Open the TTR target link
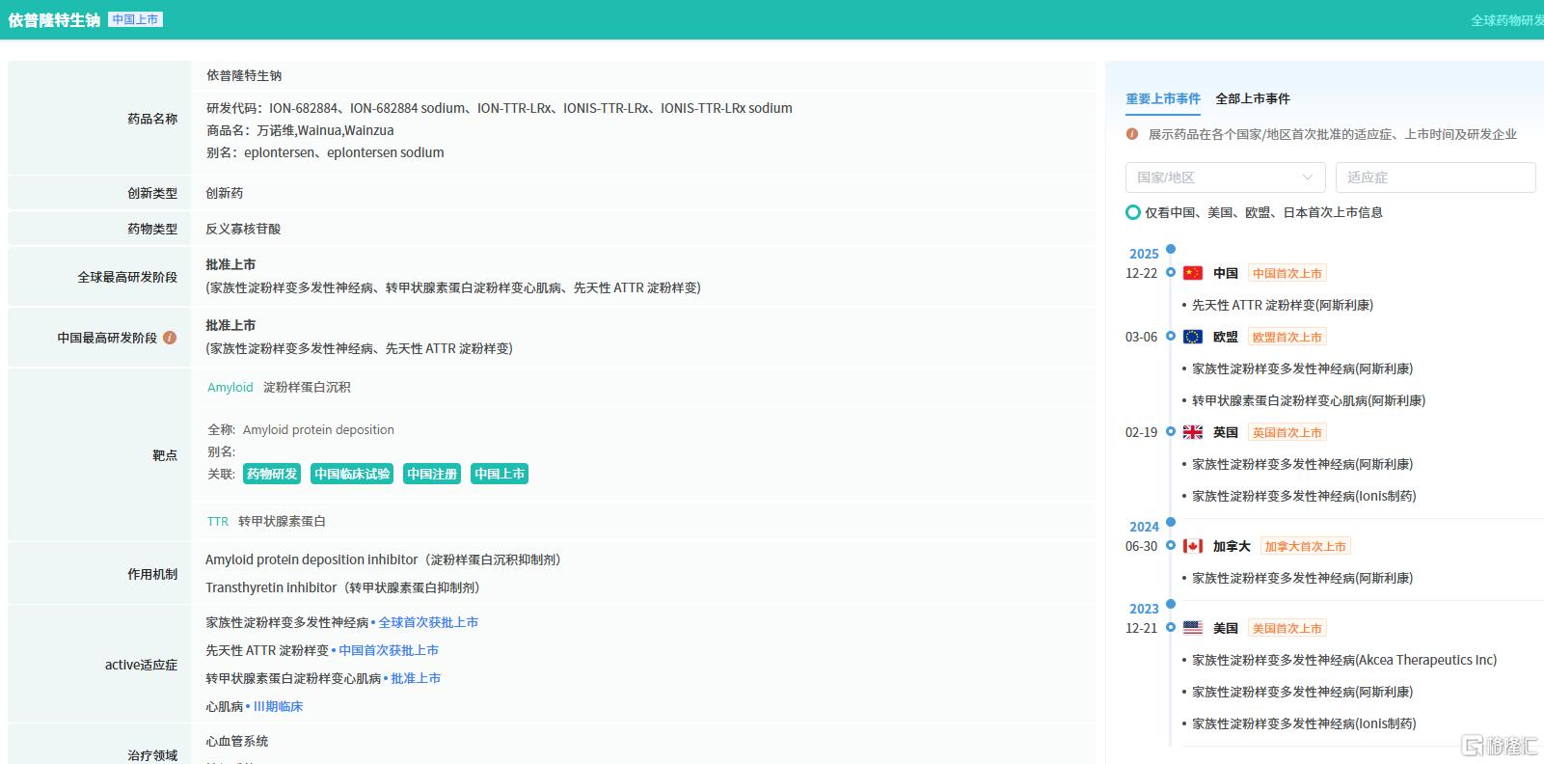This screenshot has width=1544, height=764. tap(218, 521)
